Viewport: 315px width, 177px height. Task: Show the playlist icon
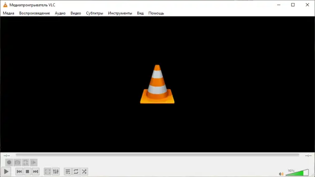click(68, 171)
